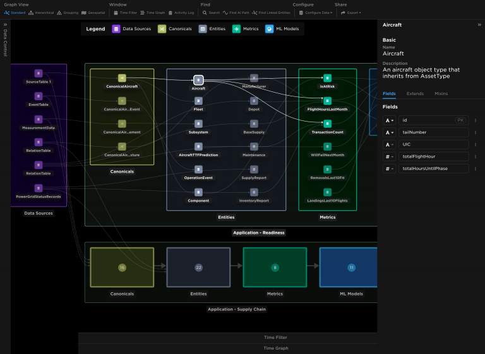Image resolution: width=485 pixels, height=354 pixels.
Task: Toggle Grouping graph view mode
Action: click(x=67, y=13)
